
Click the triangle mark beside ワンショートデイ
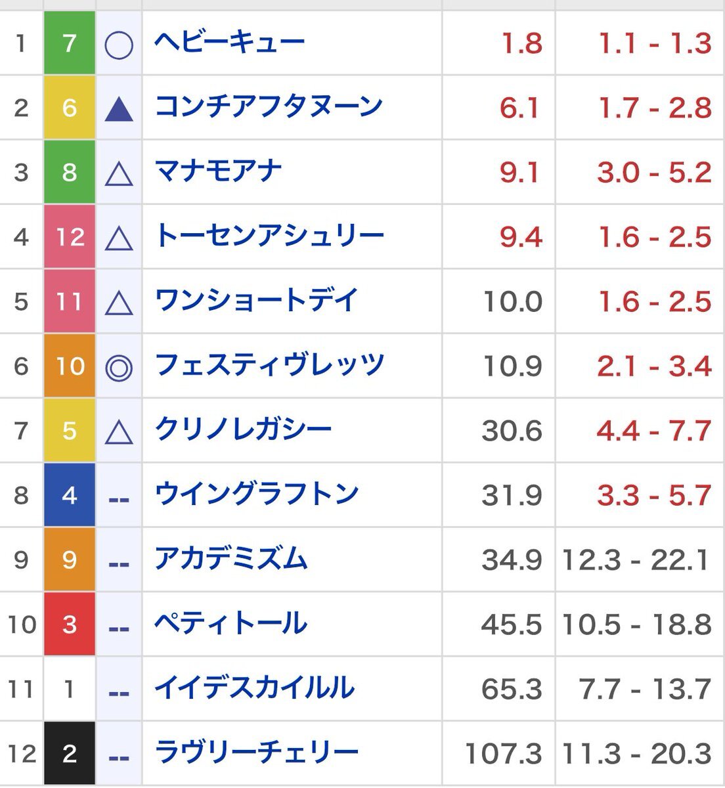tap(119, 303)
